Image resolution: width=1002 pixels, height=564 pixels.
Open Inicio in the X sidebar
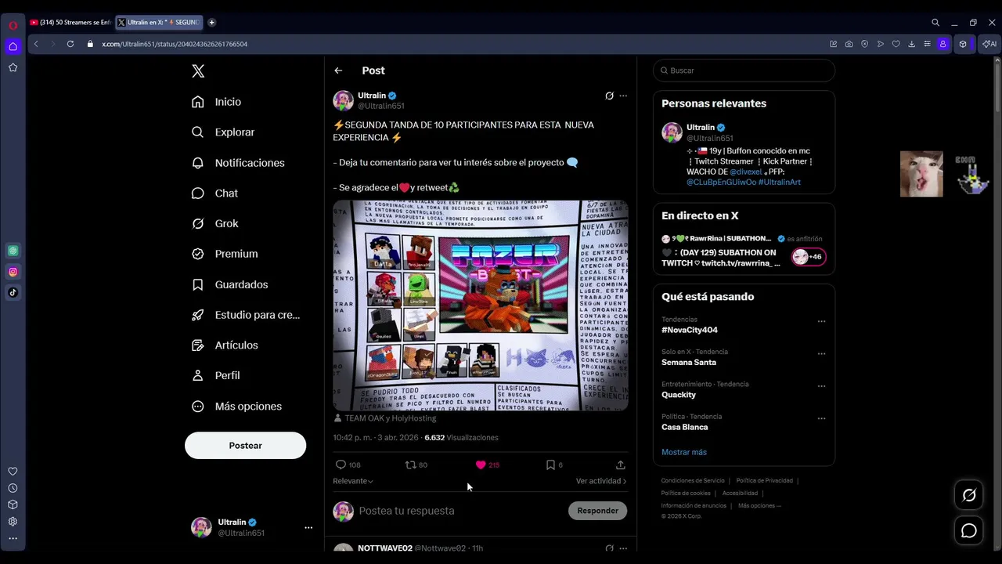coord(217,102)
